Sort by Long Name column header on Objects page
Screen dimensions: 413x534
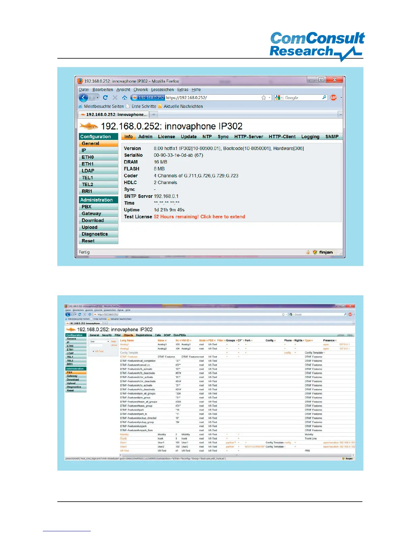(x=127, y=340)
